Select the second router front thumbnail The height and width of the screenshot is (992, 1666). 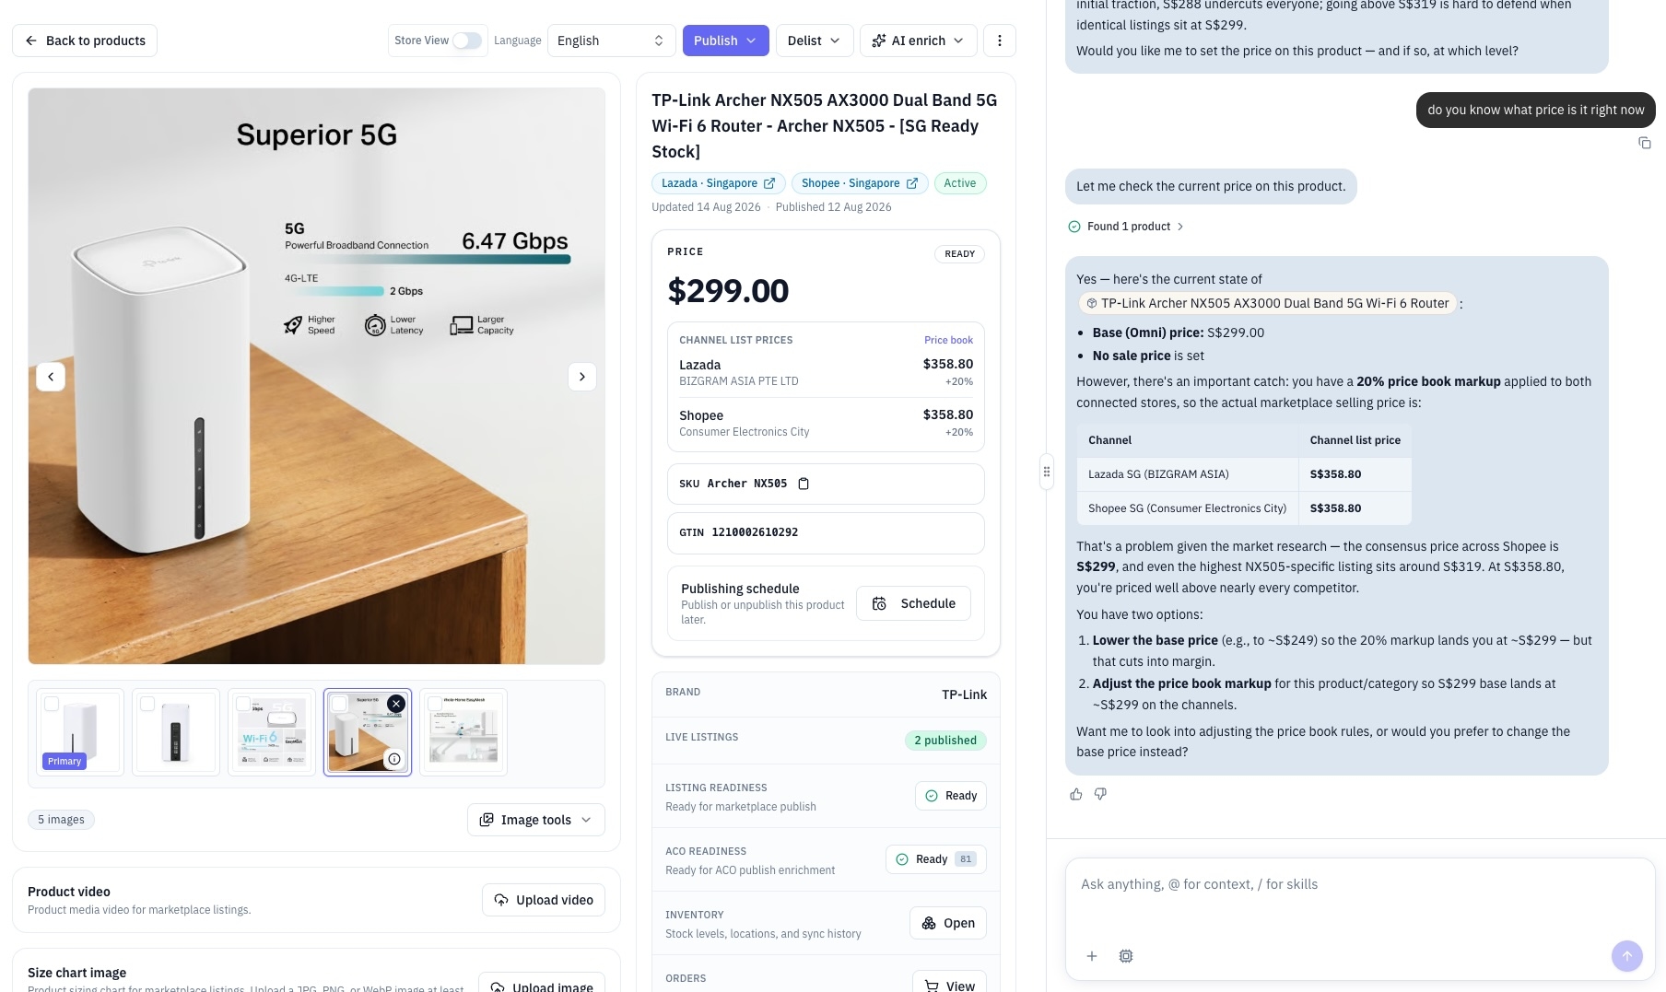coord(176,732)
